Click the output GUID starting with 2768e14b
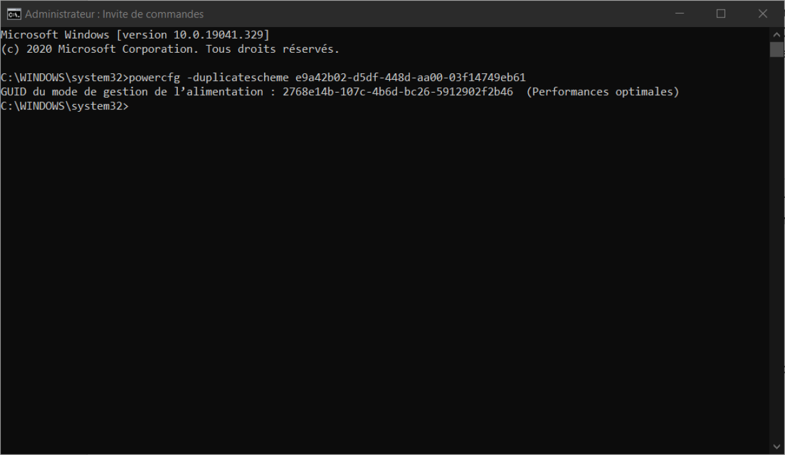785x455 pixels. click(398, 92)
